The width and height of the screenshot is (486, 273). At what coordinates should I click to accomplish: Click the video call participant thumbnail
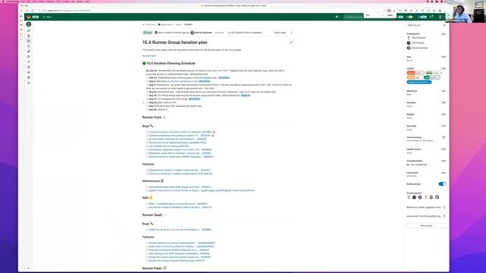[465, 11]
